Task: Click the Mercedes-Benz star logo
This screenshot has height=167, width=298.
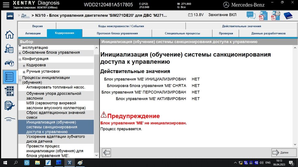Action: point(226,5)
